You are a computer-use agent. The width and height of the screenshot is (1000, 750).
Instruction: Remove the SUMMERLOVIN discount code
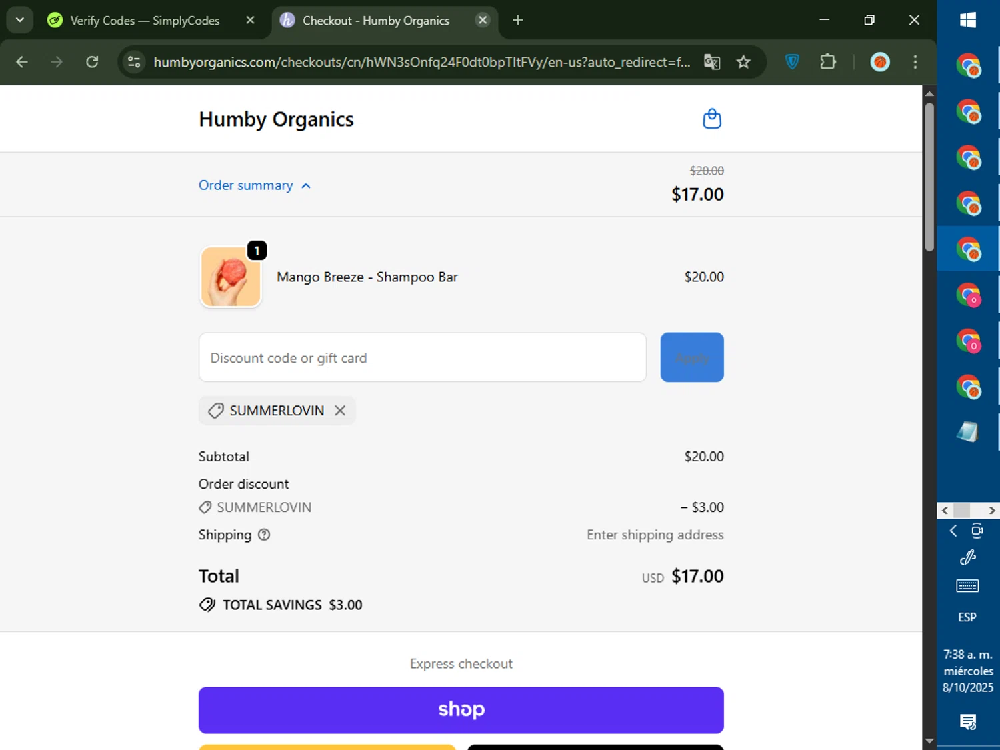tap(340, 411)
